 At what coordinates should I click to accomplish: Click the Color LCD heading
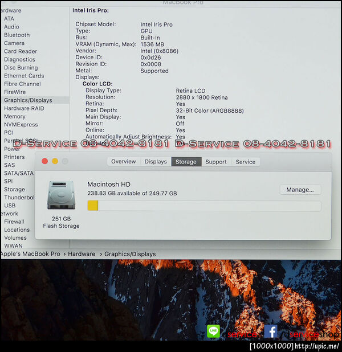click(x=97, y=84)
